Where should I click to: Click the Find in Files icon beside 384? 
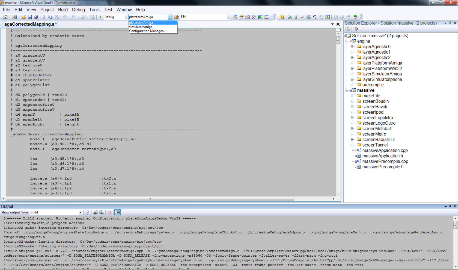click(176, 17)
